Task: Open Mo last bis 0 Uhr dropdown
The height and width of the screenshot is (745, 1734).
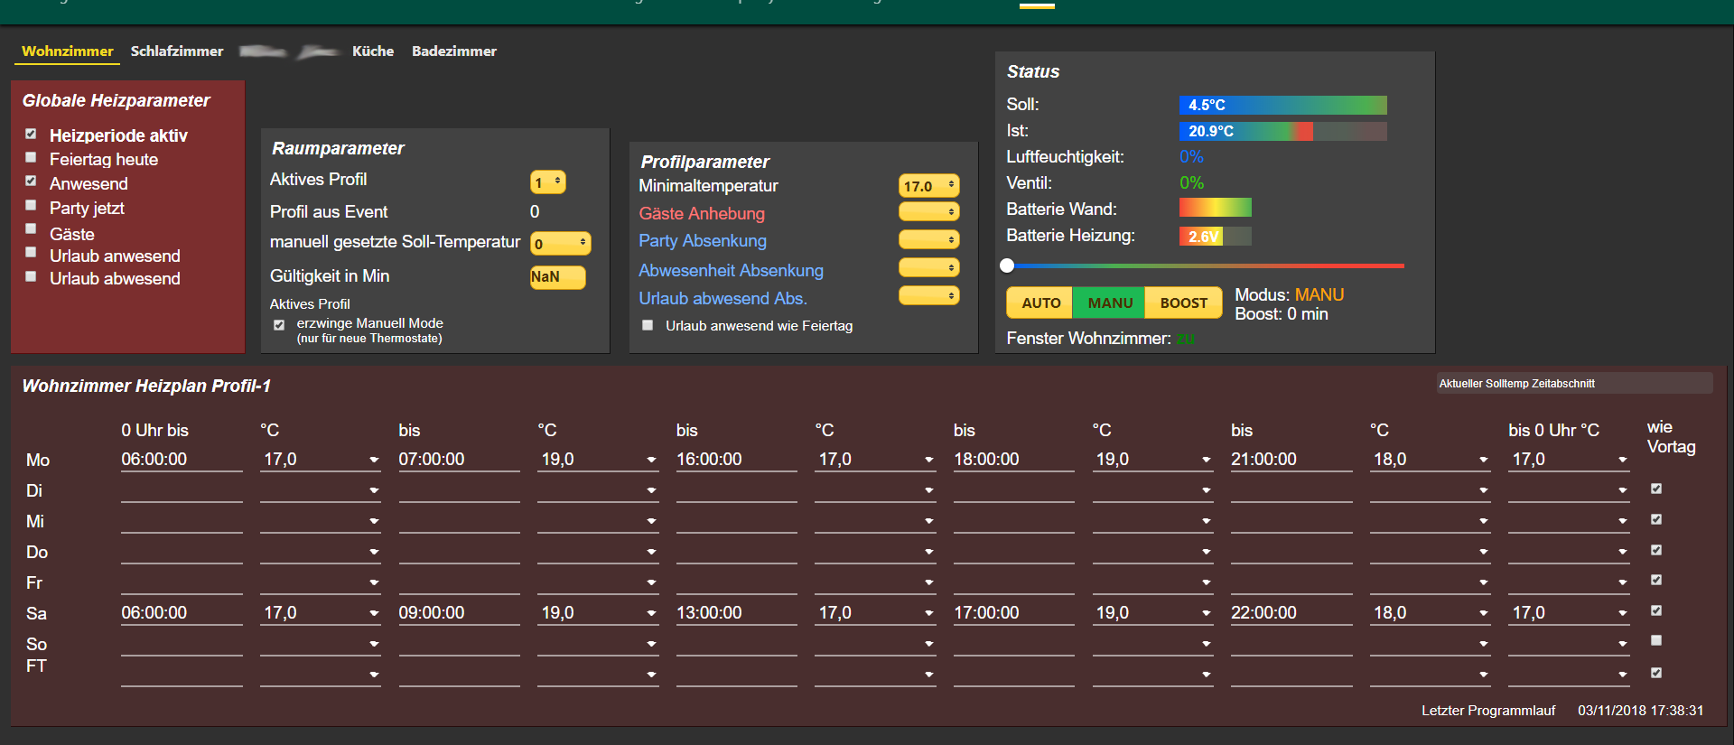Action: 1569,460
